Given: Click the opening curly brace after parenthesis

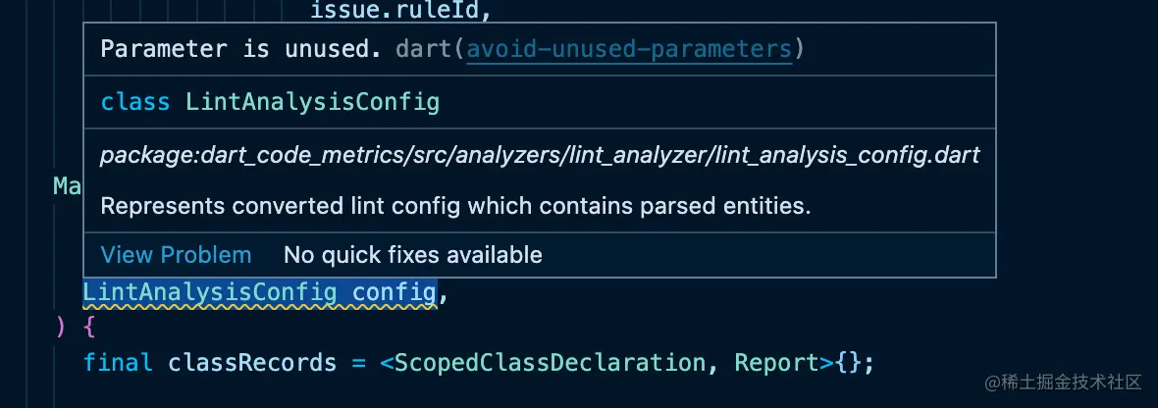Looking at the screenshot, I should click(89, 326).
